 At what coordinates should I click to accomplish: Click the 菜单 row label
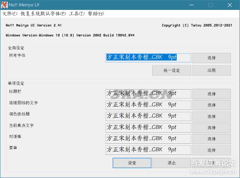13,148
